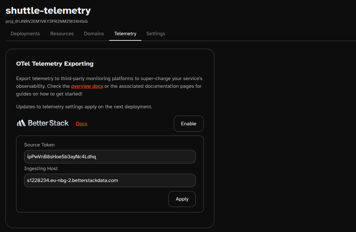Click the Ingesting Host label
This screenshot has height=232, width=356.
(41, 169)
